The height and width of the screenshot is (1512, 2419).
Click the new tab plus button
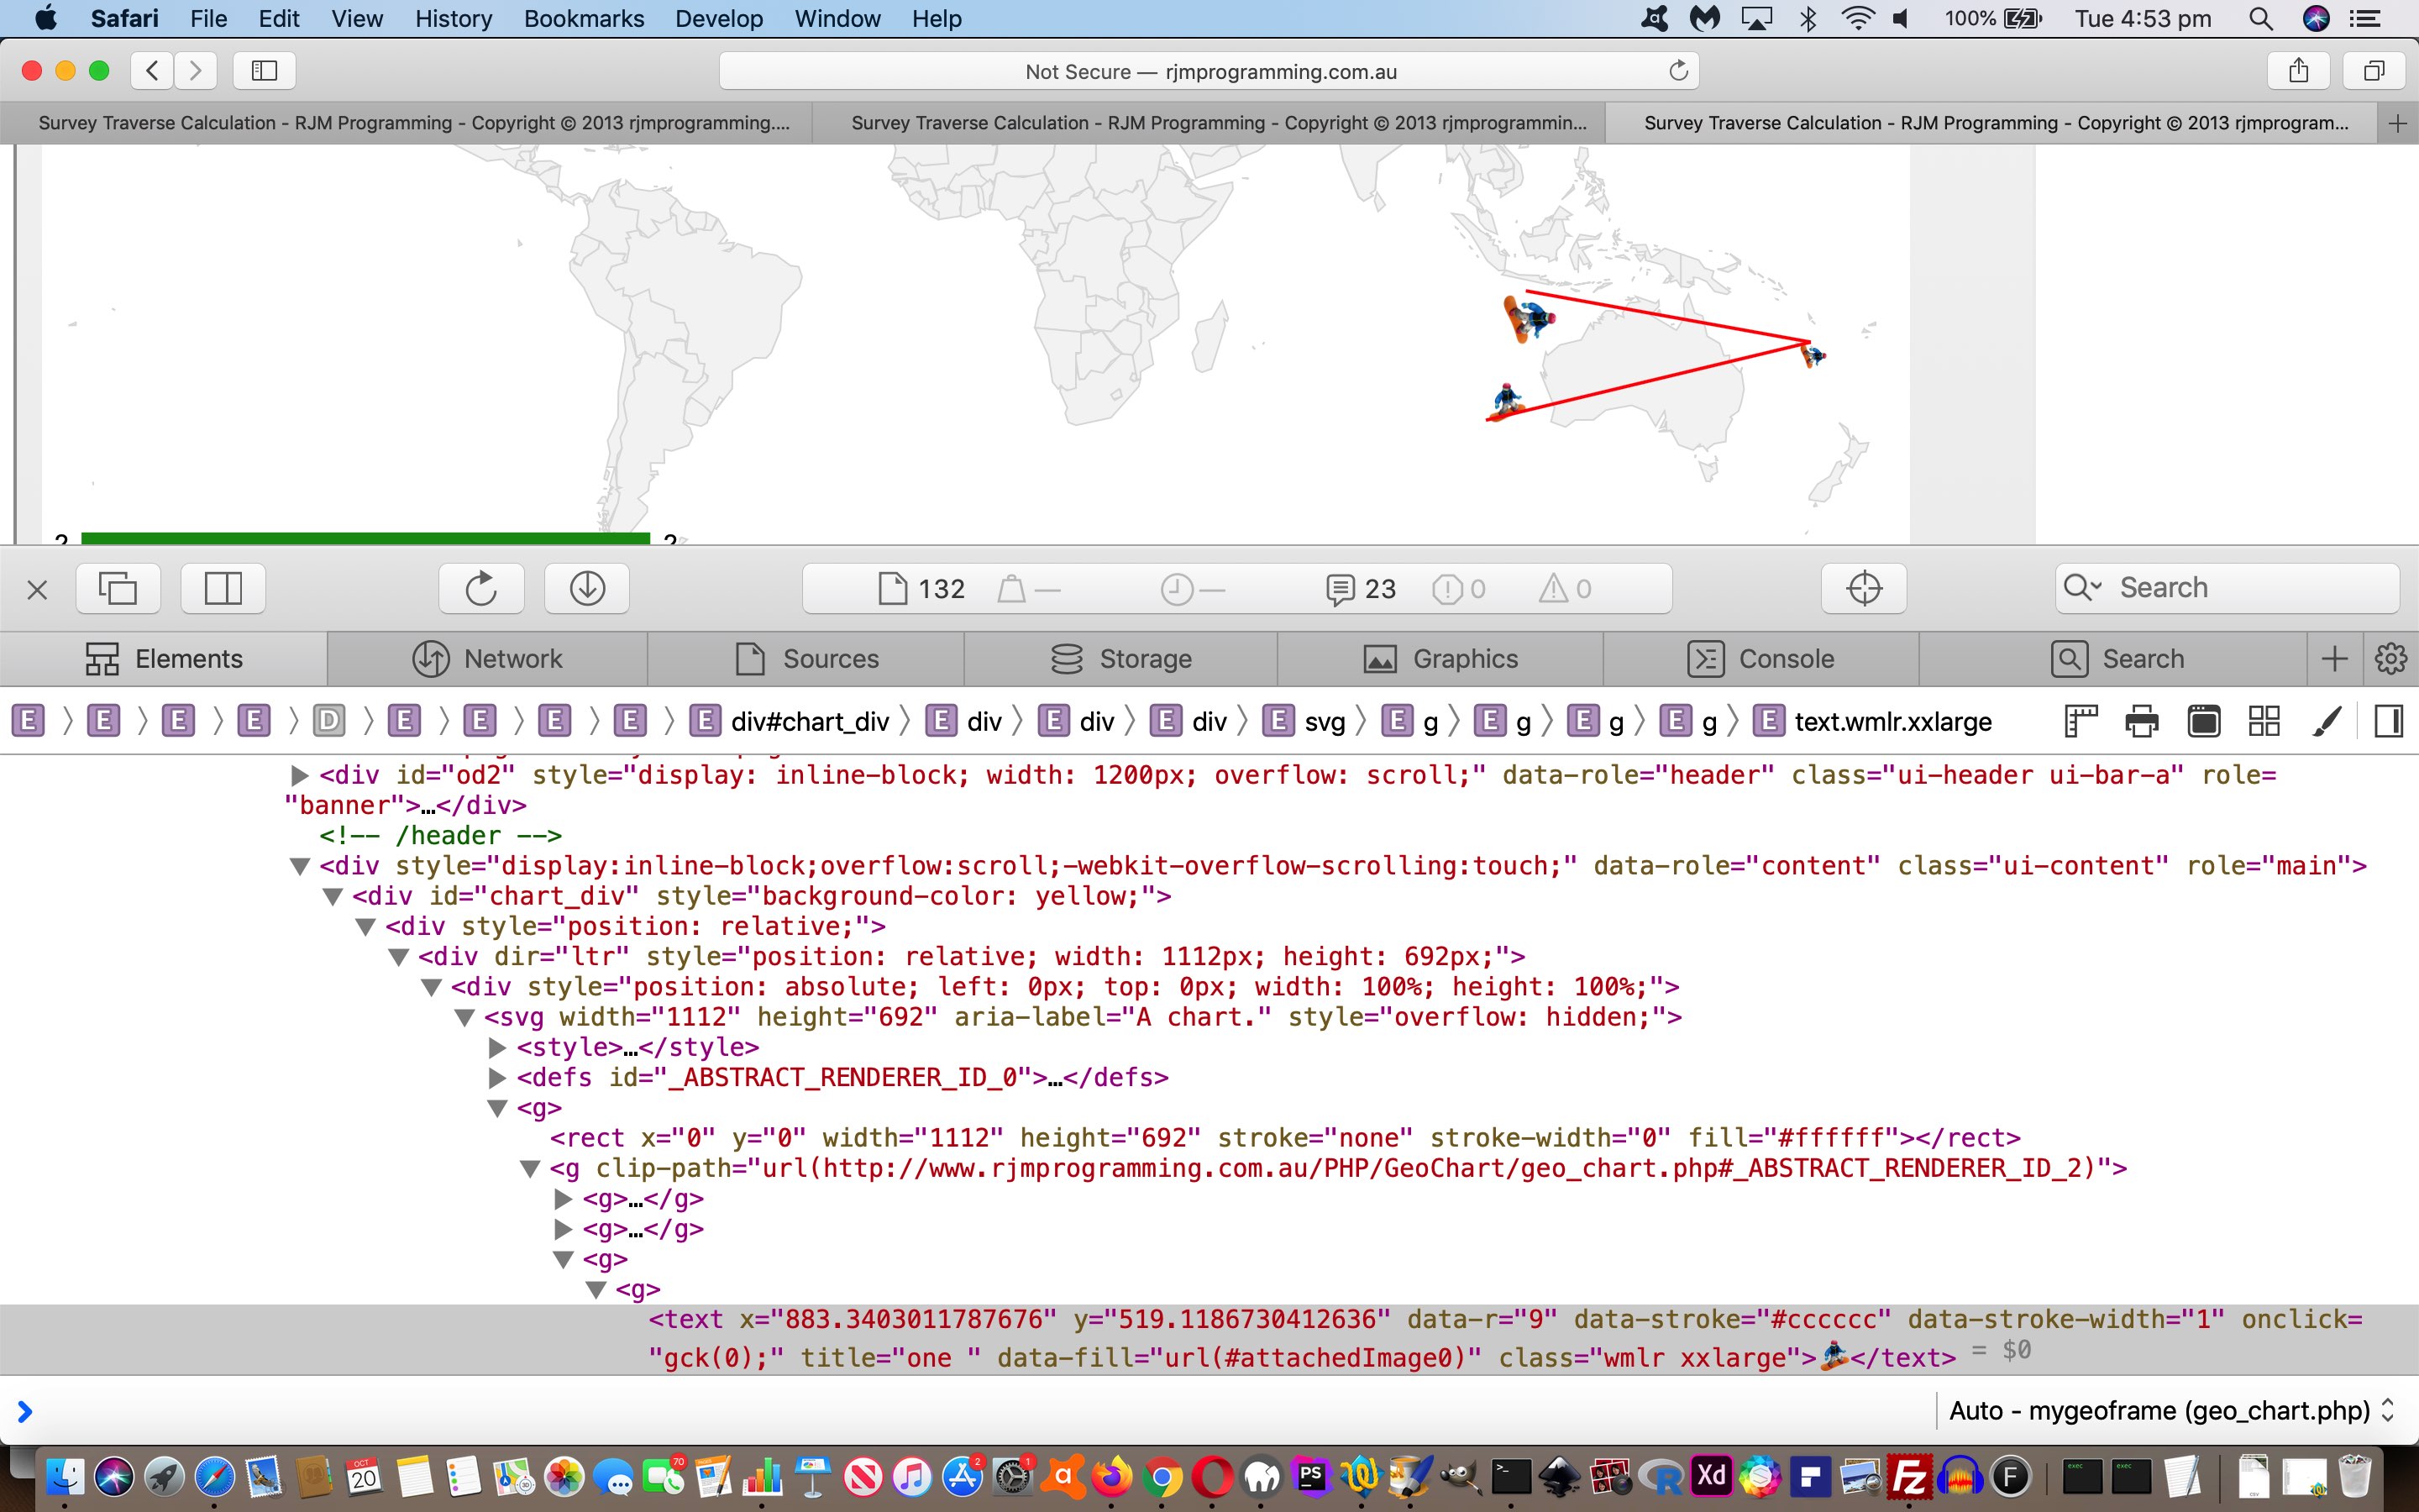(2391, 122)
